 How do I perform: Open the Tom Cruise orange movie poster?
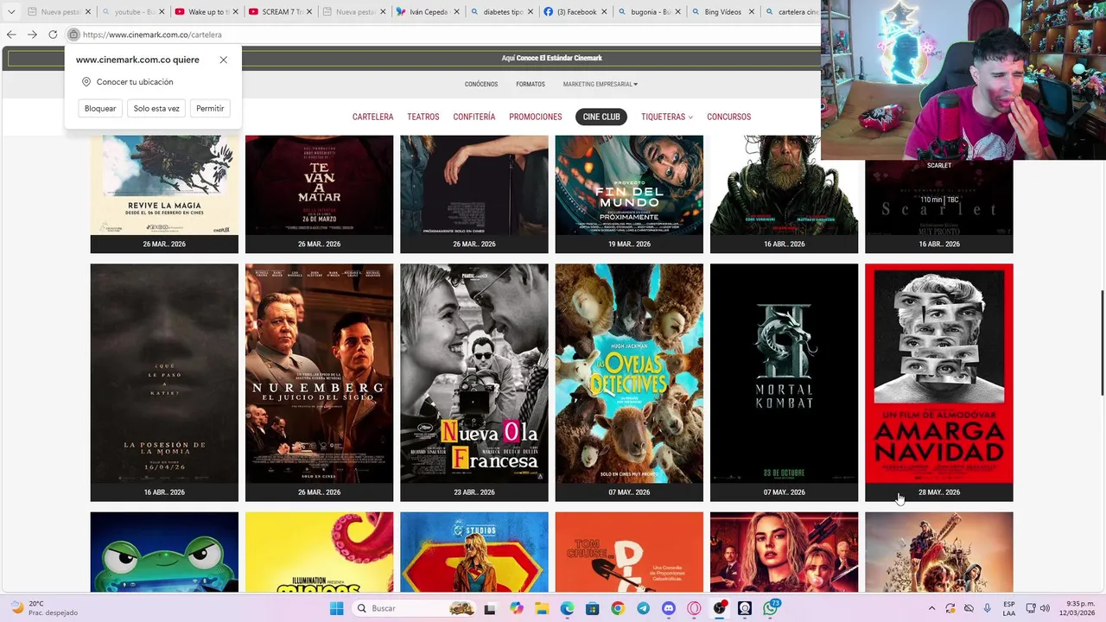click(x=629, y=552)
